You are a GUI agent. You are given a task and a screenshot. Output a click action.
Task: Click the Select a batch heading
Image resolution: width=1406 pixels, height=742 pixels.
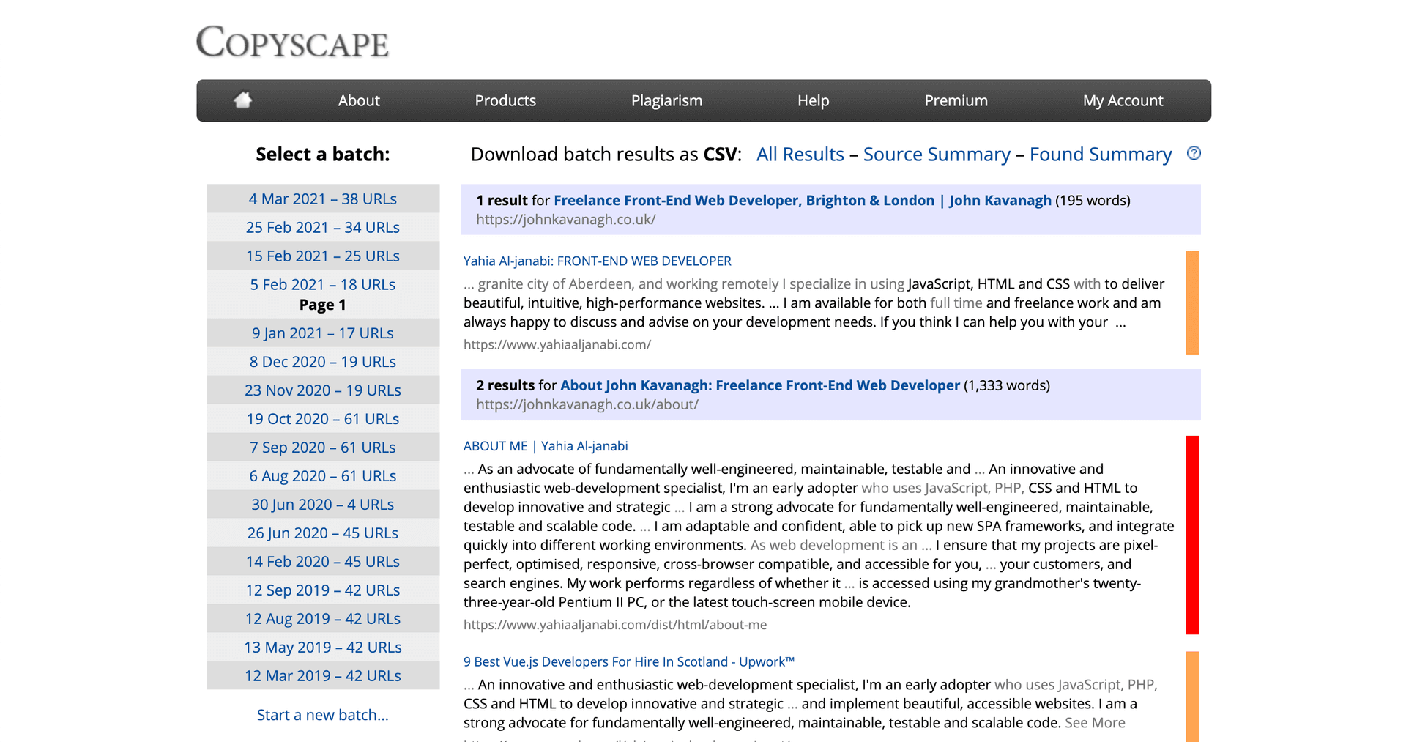(323, 155)
